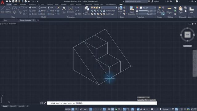Switch to the Layout1 tab

[13, 106]
